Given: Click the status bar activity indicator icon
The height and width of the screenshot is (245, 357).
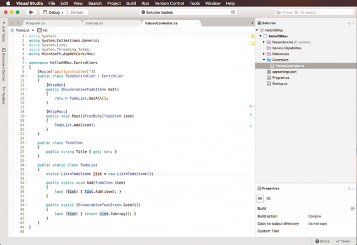Looking at the screenshot, I should click(x=233, y=12).
